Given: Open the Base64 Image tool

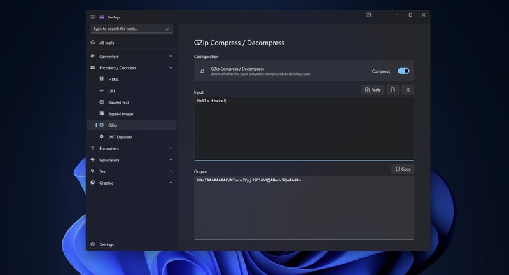Looking at the screenshot, I should coord(120,114).
